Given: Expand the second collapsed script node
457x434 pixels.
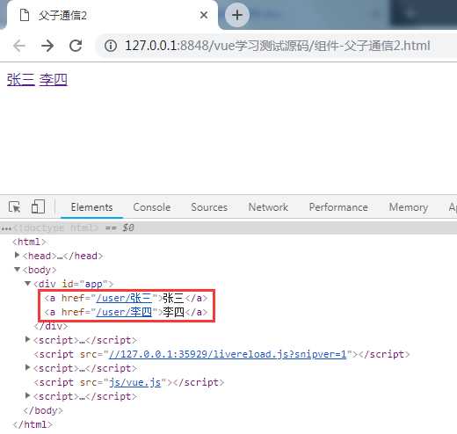Looking at the screenshot, I should point(27,367).
